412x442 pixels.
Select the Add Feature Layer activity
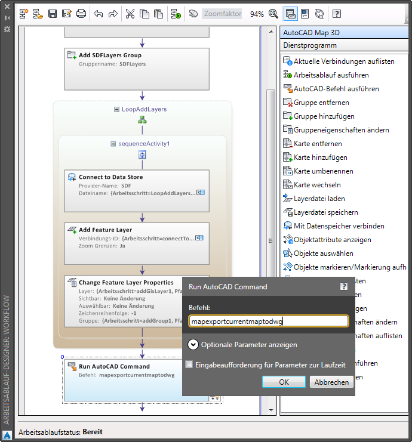click(137, 243)
